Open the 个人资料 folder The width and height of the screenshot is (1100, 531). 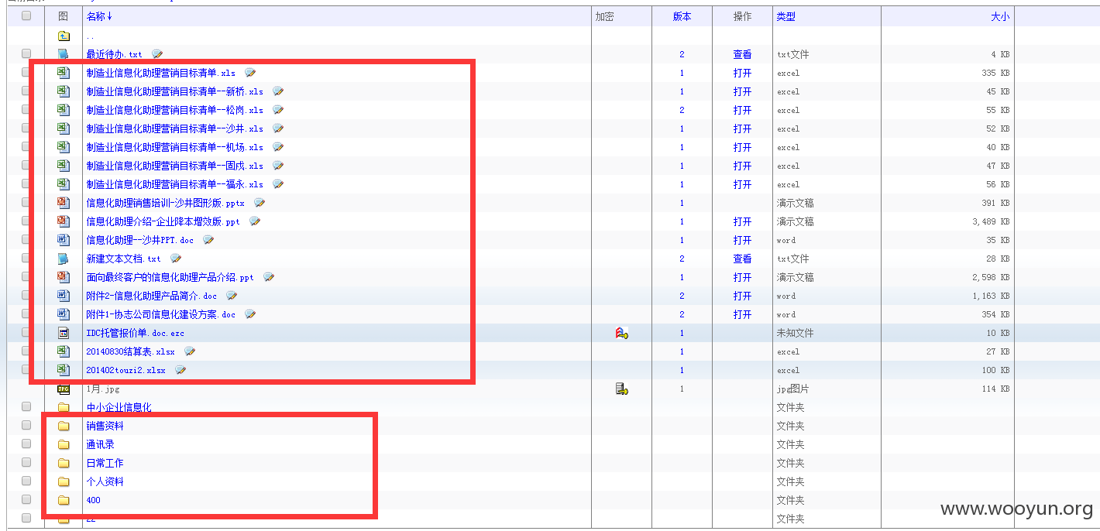pyautogui.click(x=105, y=481)
